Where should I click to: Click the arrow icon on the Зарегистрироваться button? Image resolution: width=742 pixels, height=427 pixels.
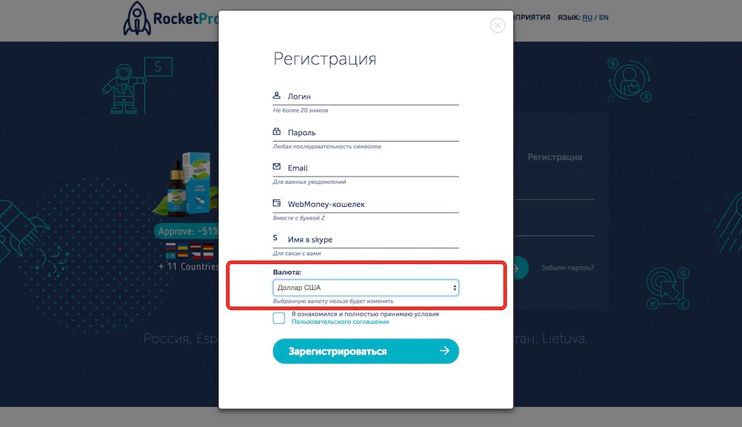tap(444, 351)
